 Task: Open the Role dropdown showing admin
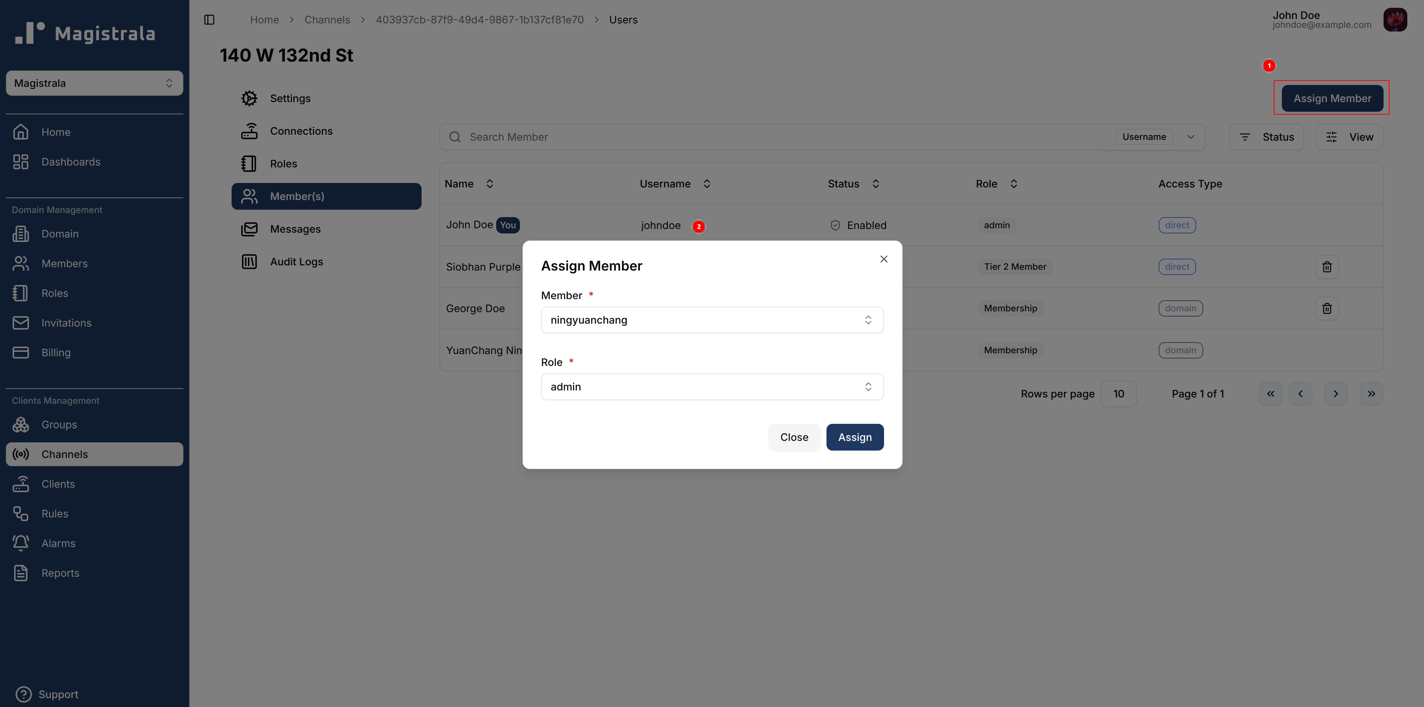pos(712,387)
